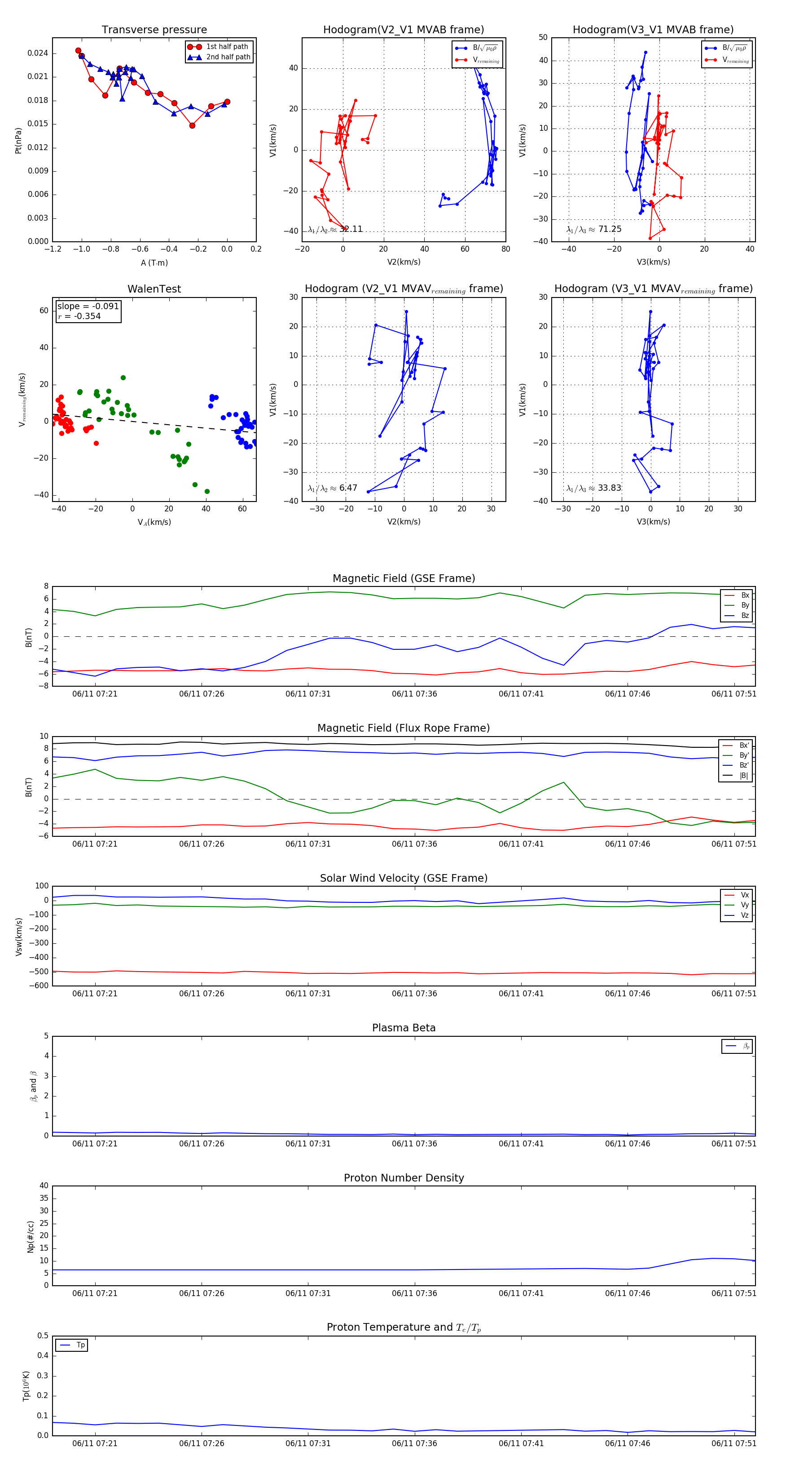Click the "Proton Temperature and Te/Tp" title
Image resolution: width=808 pixels, height=1483 pixels.
point(404,1328)
